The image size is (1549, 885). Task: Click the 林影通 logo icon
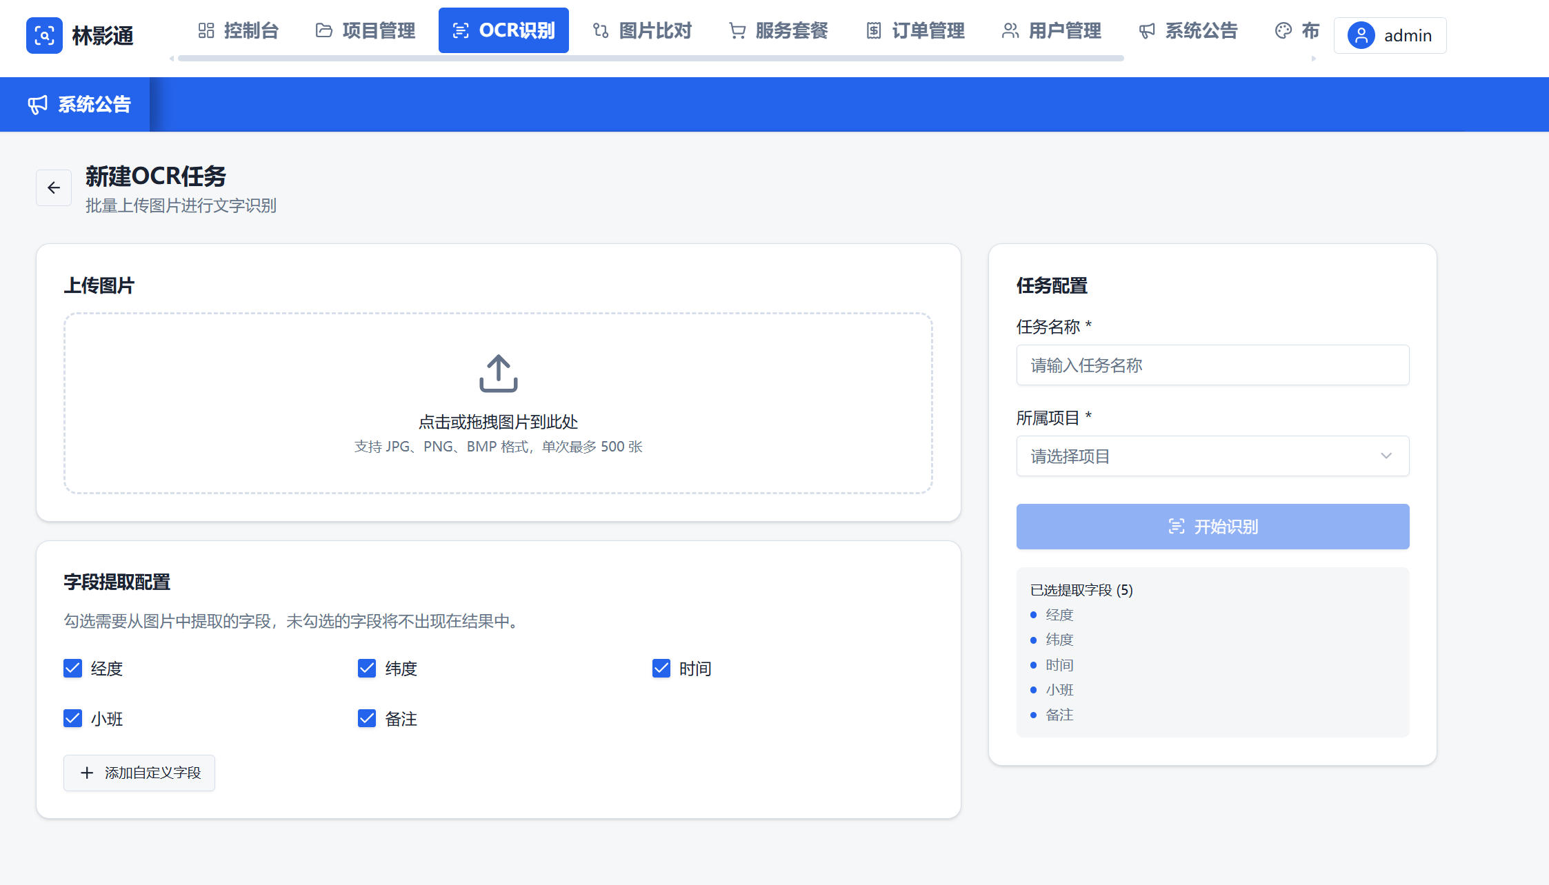point(44,35)
